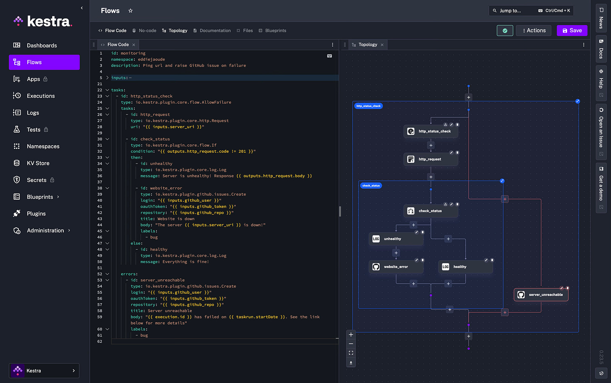This screenshot has width=611, height=383.
Task: Collapse the check_status group in topology
Action: click(x=502, y=181)
